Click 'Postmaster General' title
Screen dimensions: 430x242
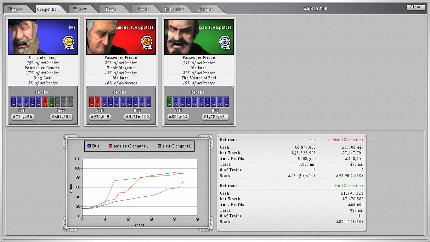pyautogui.click(x=43, y=68)
